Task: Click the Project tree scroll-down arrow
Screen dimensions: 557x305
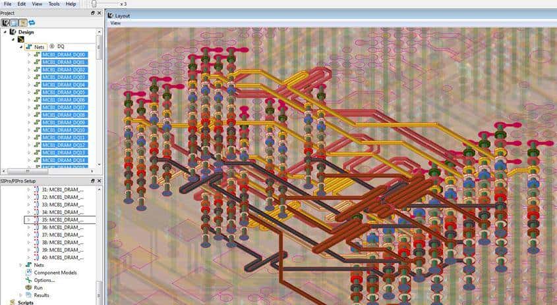Action: coord(99,165)
